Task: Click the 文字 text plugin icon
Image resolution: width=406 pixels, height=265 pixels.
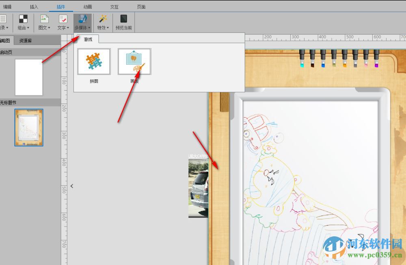Action: point(63,19)
